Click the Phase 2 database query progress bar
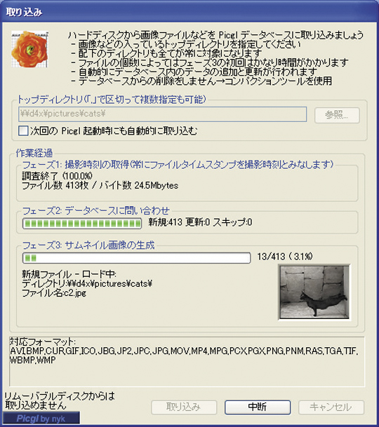379x427 pixels. click(x=82, y=224)
